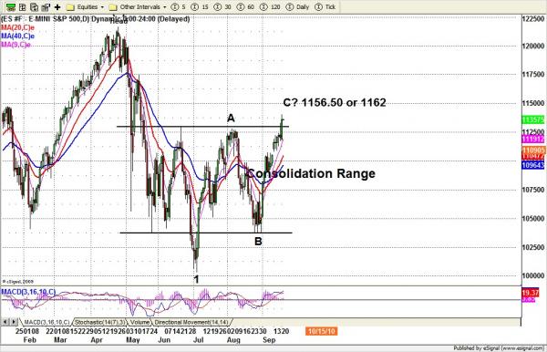
Task: Switch chart to 5 minute interval
Action: (x=179, y=7)
